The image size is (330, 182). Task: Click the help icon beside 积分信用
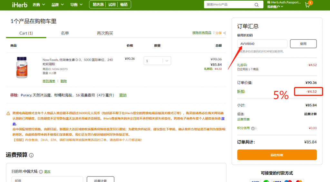pyautogui.click(x=253, y=128)
